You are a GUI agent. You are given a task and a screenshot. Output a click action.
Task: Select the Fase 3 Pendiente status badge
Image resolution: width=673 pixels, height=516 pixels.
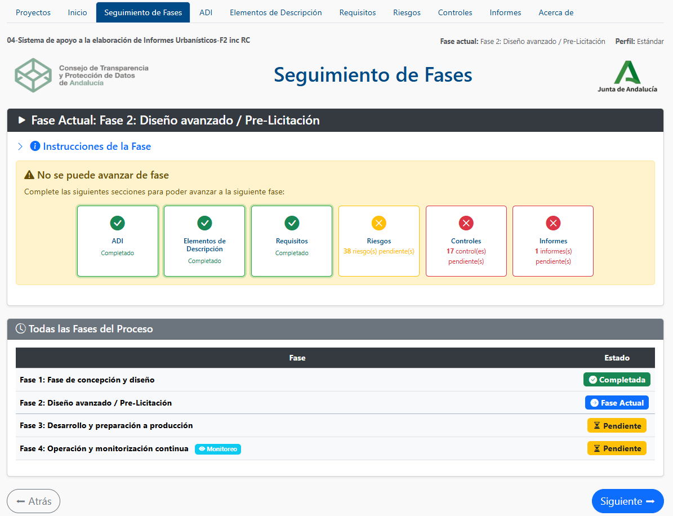coord(617,426)
